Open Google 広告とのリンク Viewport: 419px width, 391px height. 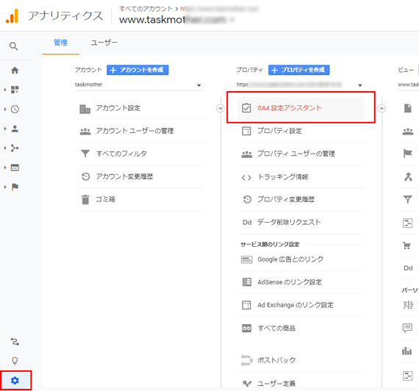301,259
